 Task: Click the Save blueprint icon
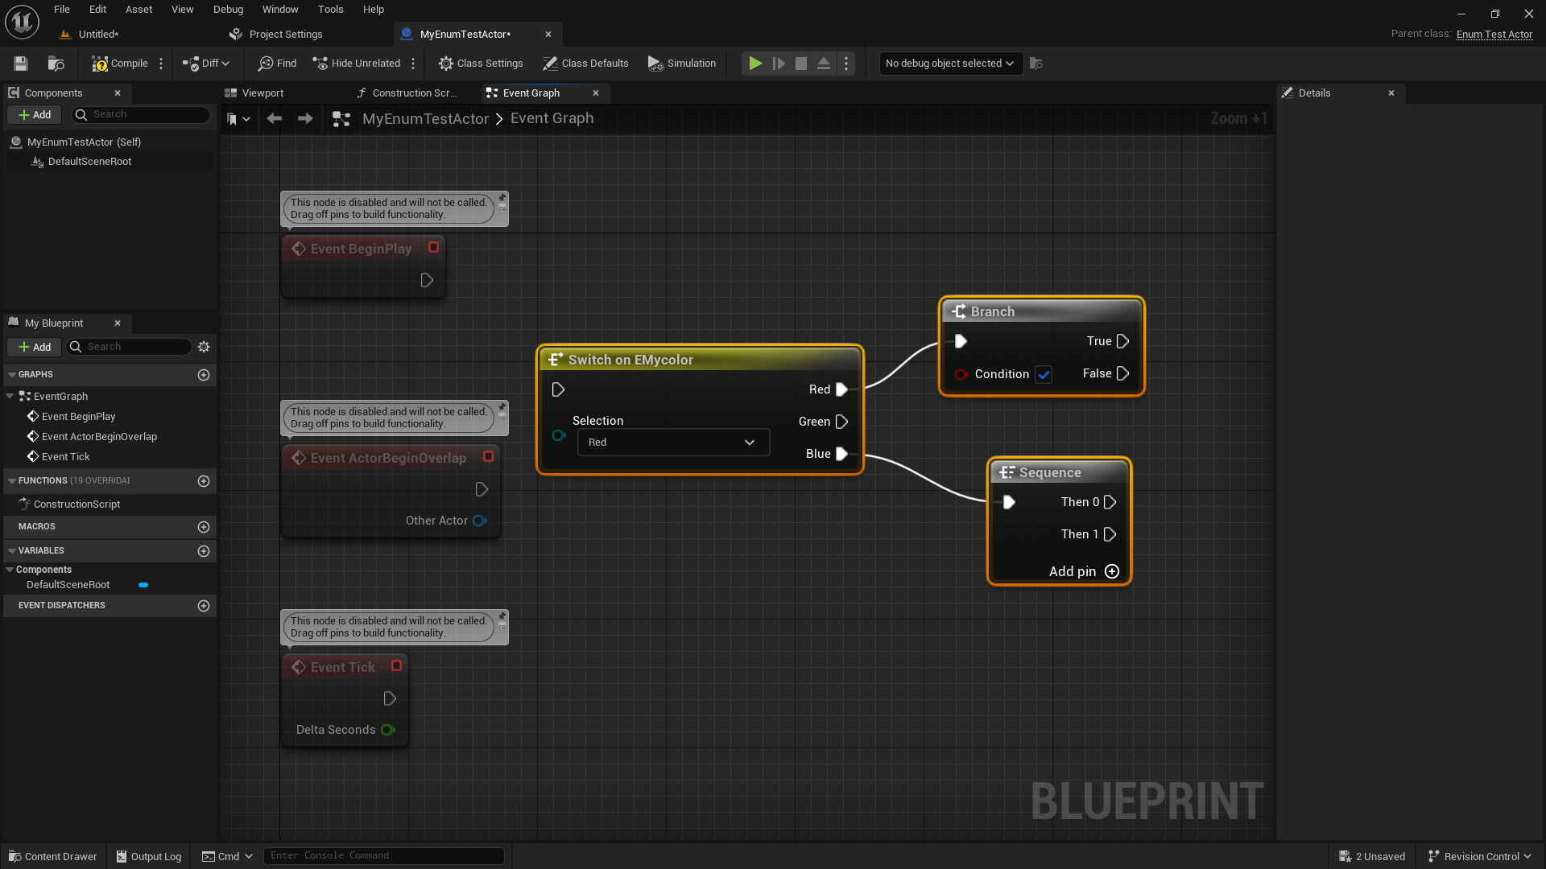point(21,64)
